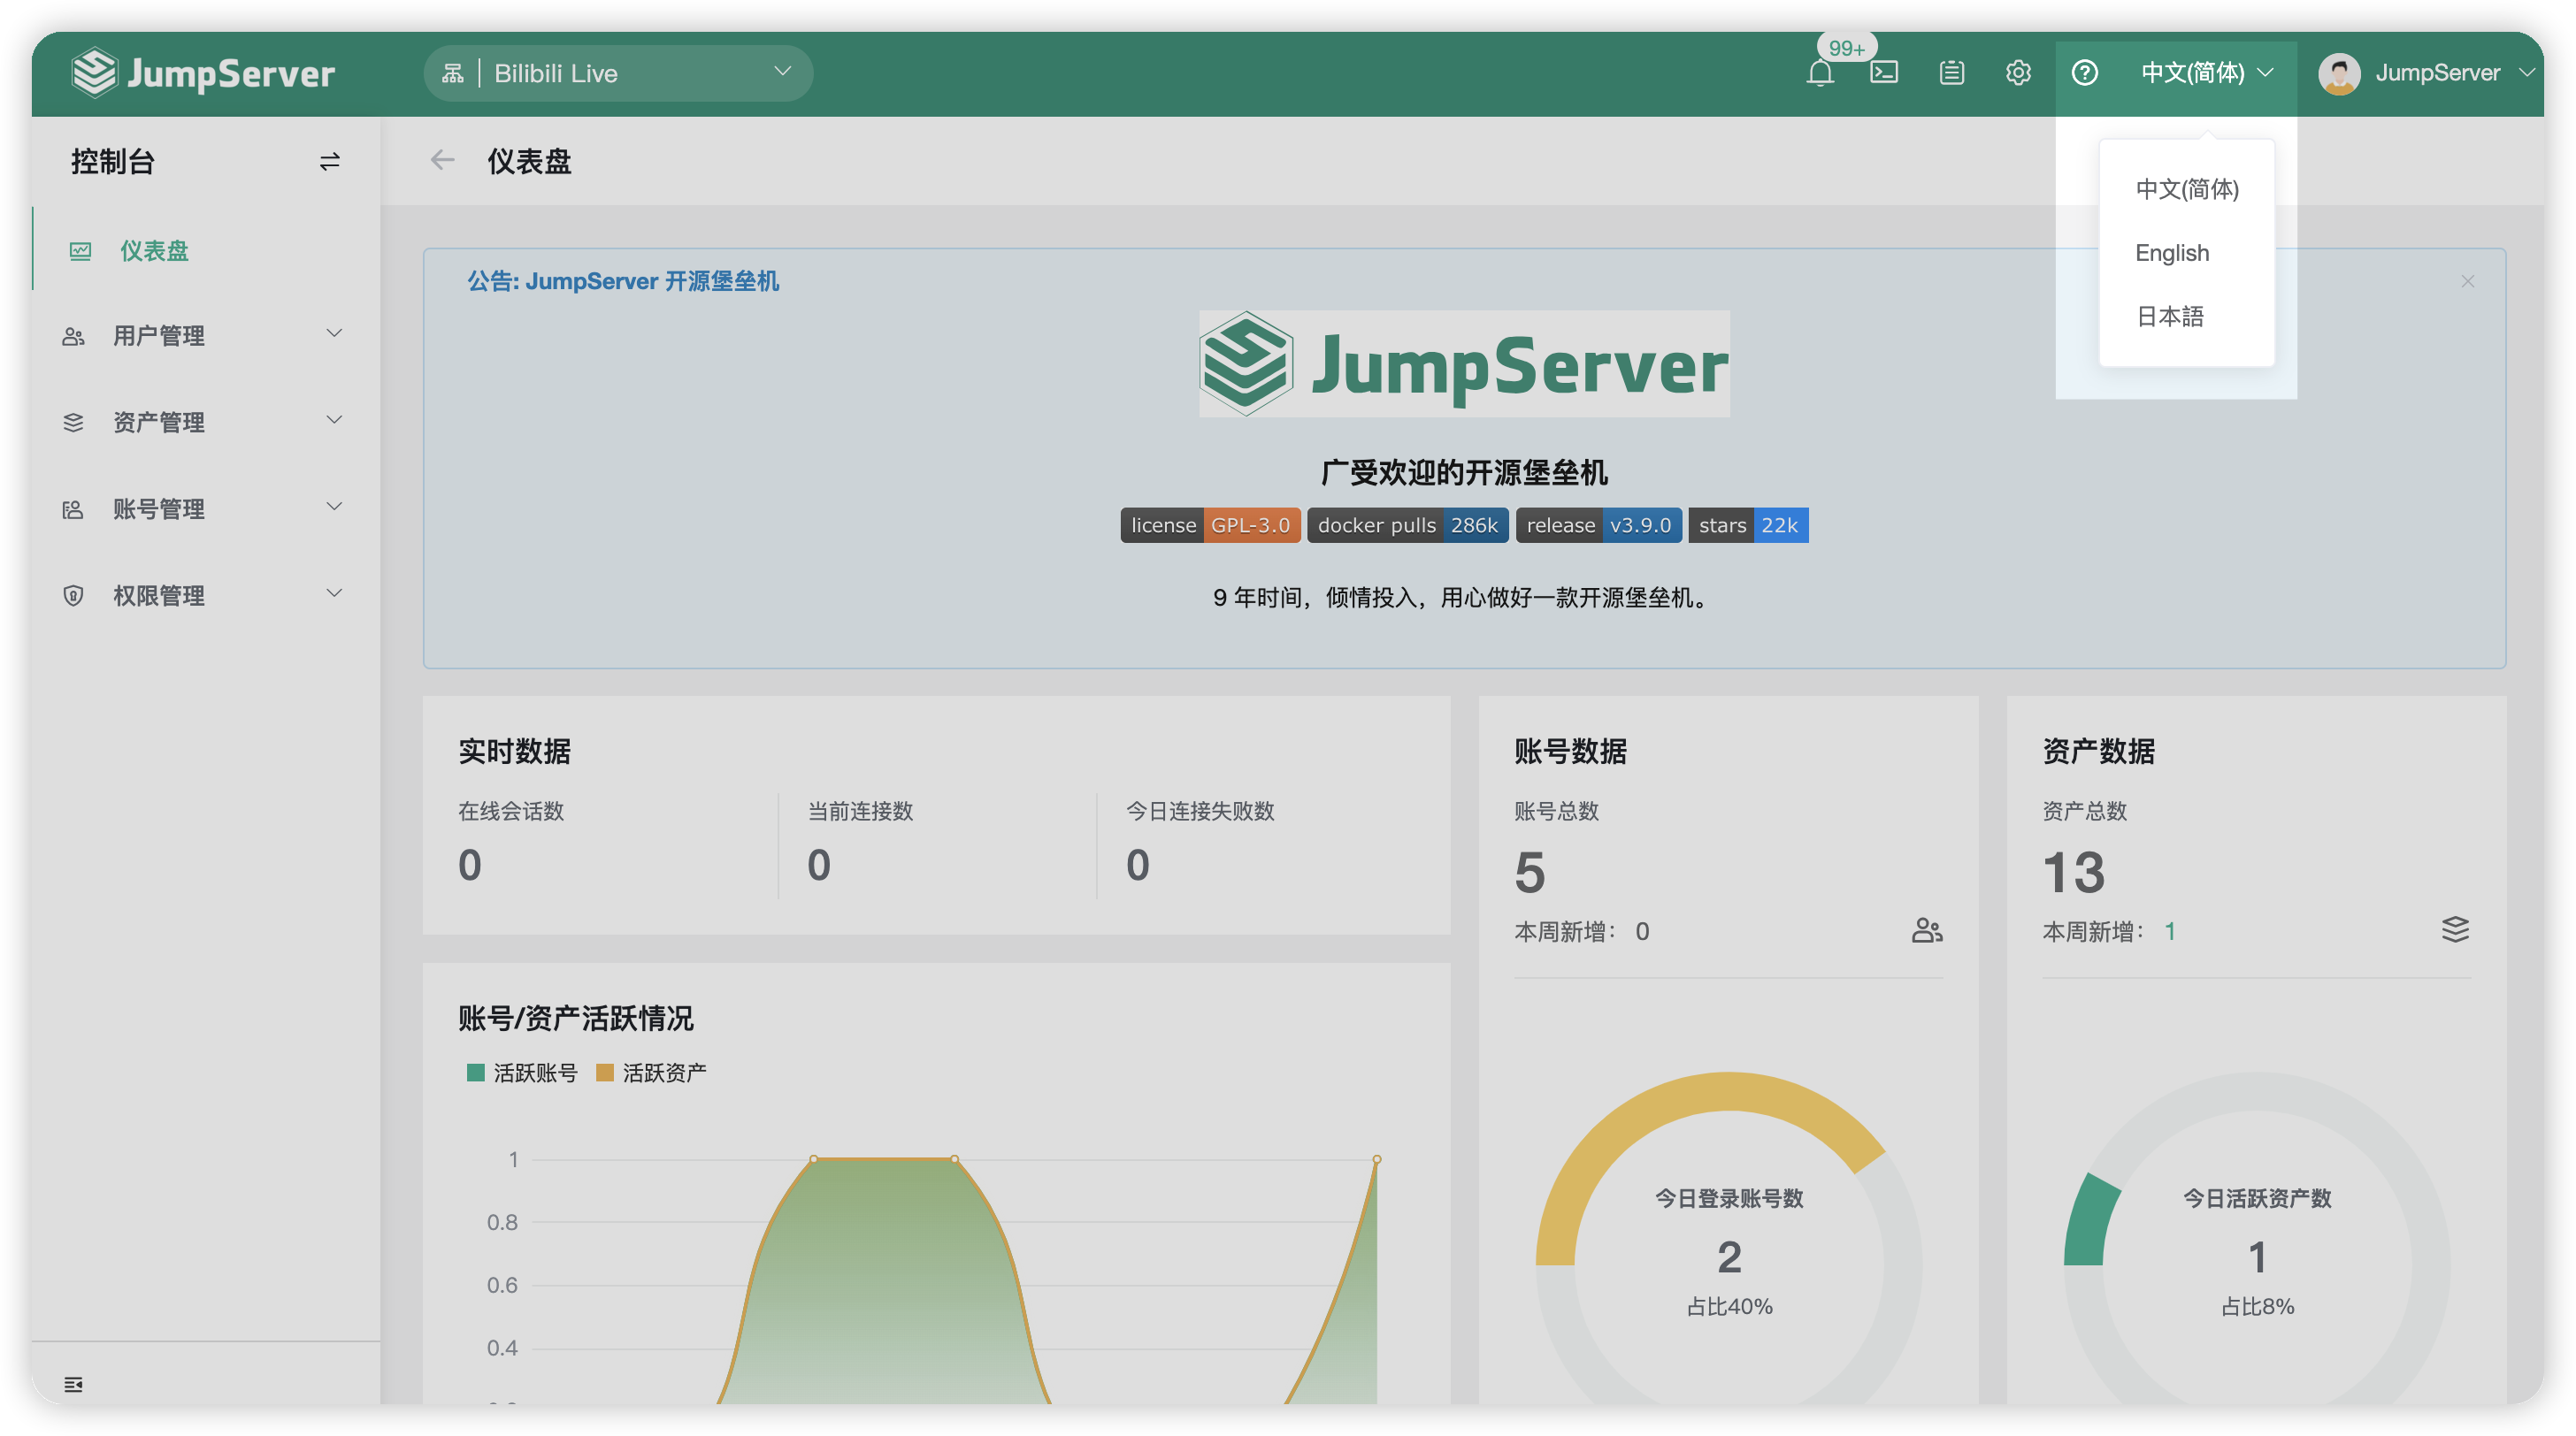Close the announcement banner
The width and height of the screenshot is (2576, 1436).
pos(2467,281)
